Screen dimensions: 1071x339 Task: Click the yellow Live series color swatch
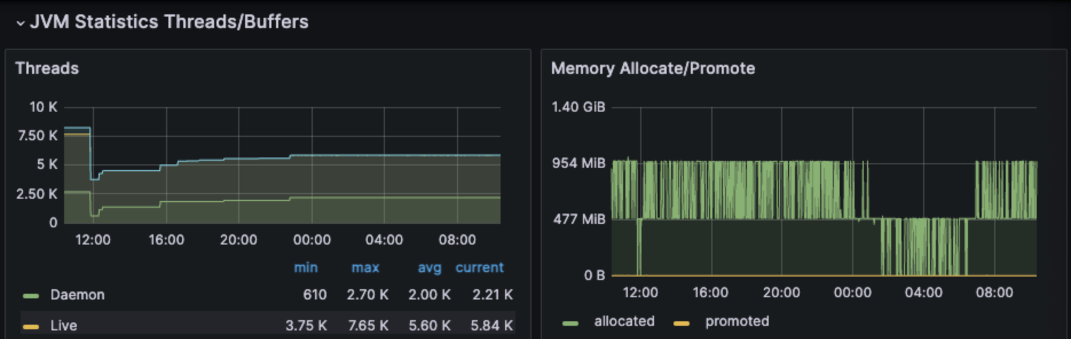[31, 326]
